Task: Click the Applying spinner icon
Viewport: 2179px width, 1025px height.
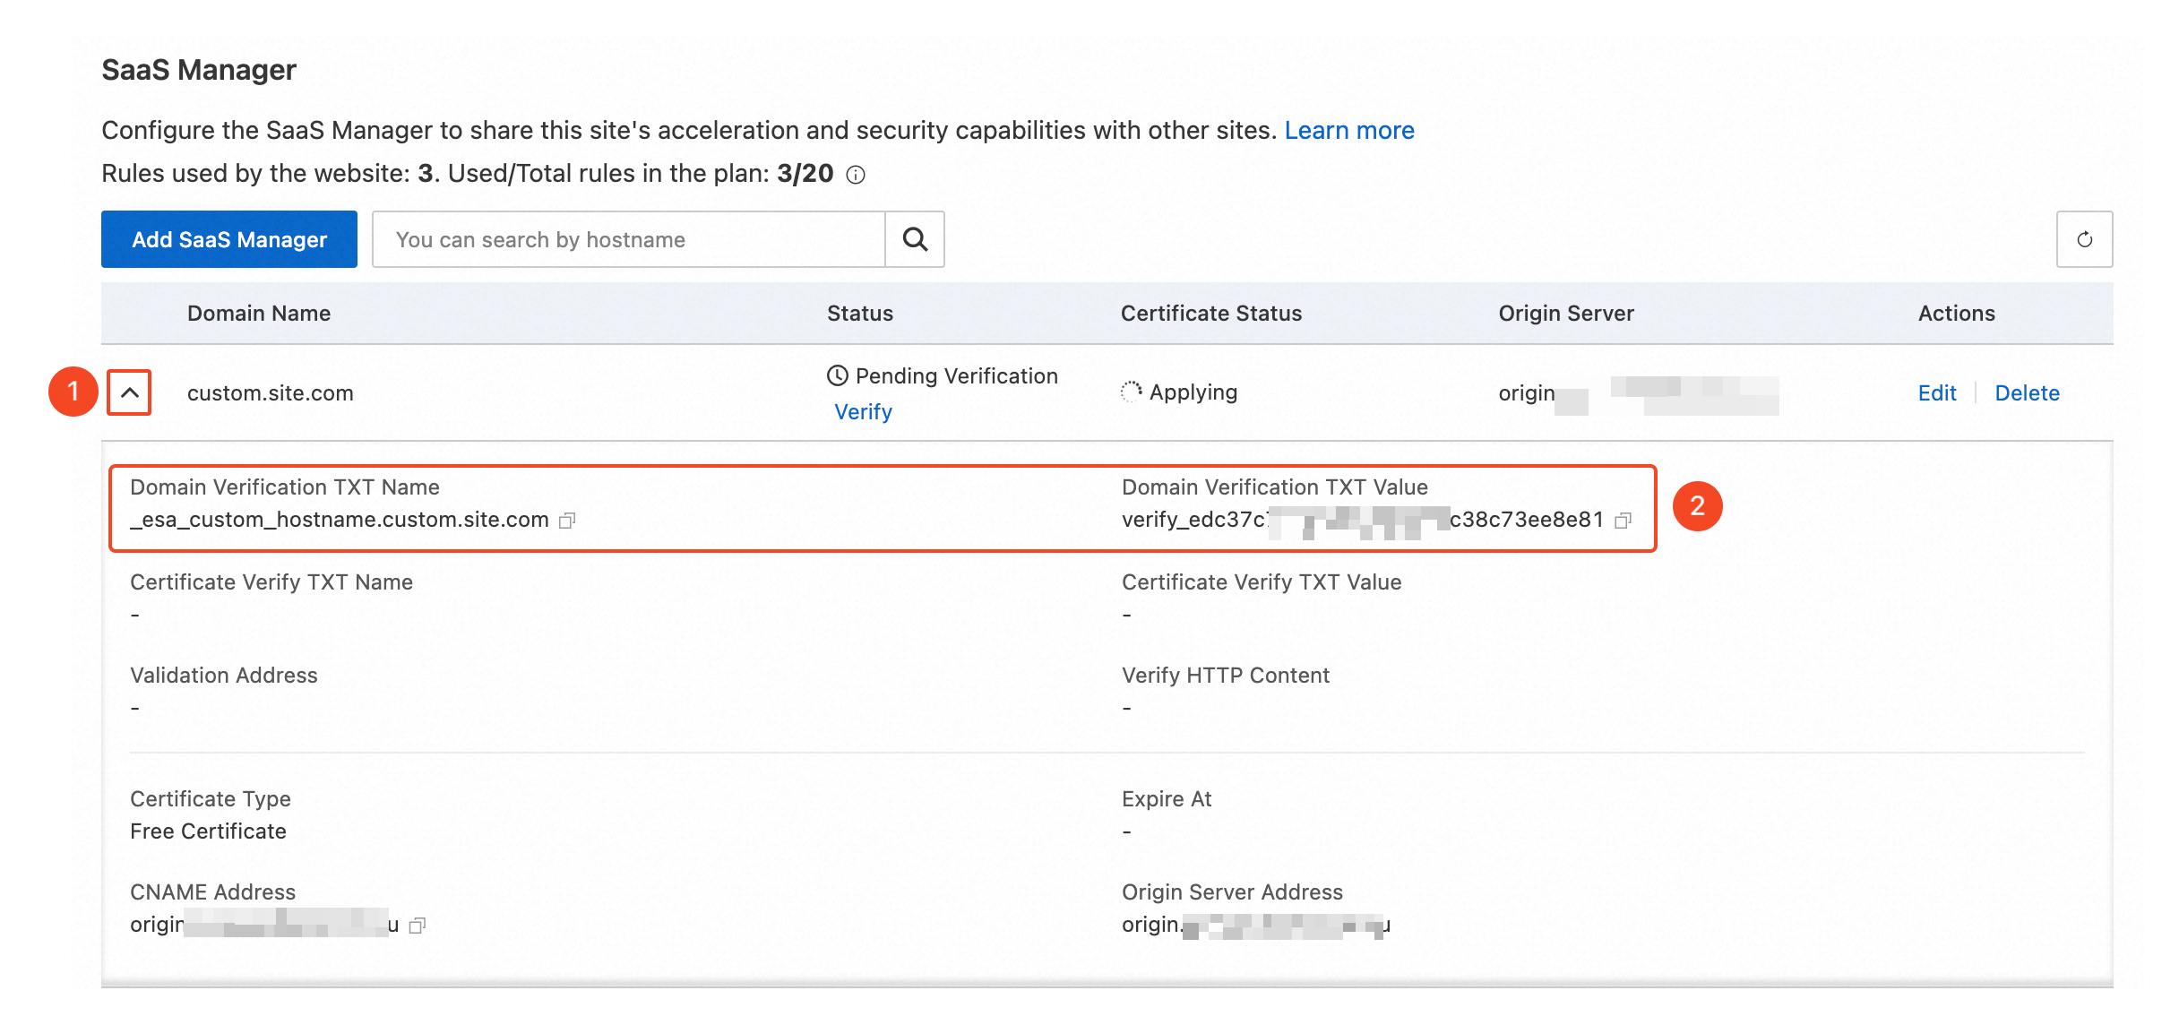Action: 1131,392
